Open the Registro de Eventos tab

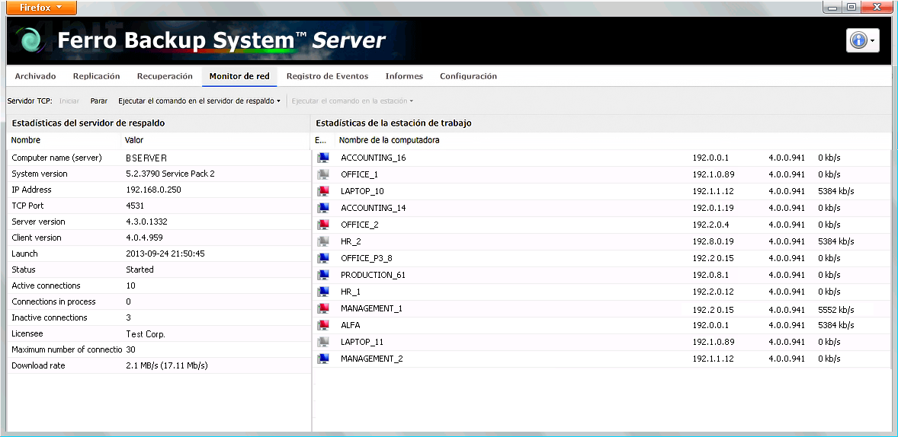click(x=327, y=76)
